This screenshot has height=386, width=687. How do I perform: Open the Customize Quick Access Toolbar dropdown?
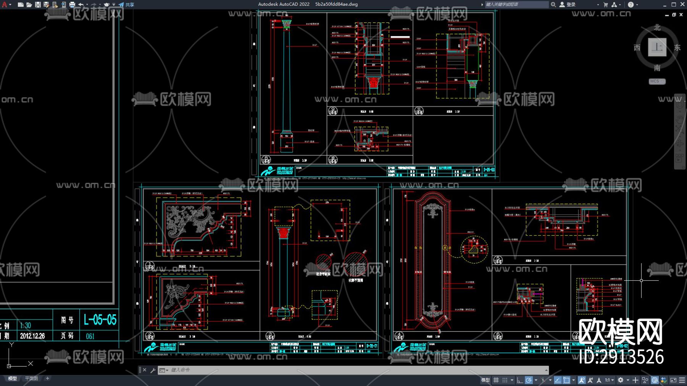[x=114, y=5]
